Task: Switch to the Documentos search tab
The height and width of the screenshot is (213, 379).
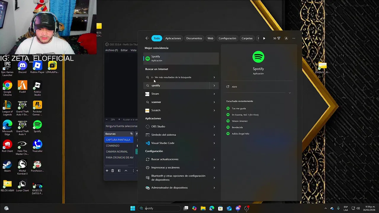Action: pos(194,38)
